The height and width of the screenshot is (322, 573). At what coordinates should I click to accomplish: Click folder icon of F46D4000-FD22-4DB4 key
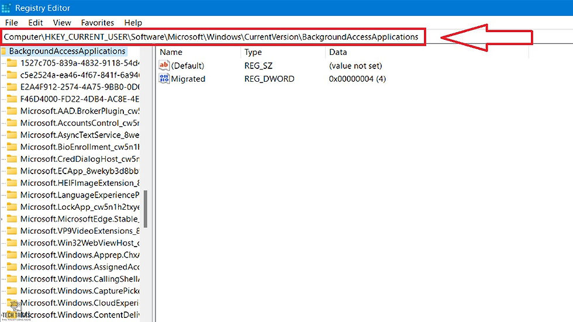[12, 99]
